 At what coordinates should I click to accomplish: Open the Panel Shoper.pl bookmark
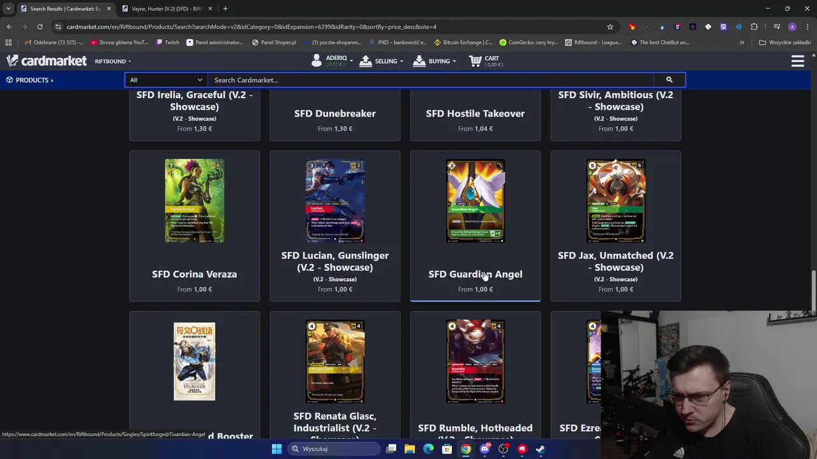[274, 42]
